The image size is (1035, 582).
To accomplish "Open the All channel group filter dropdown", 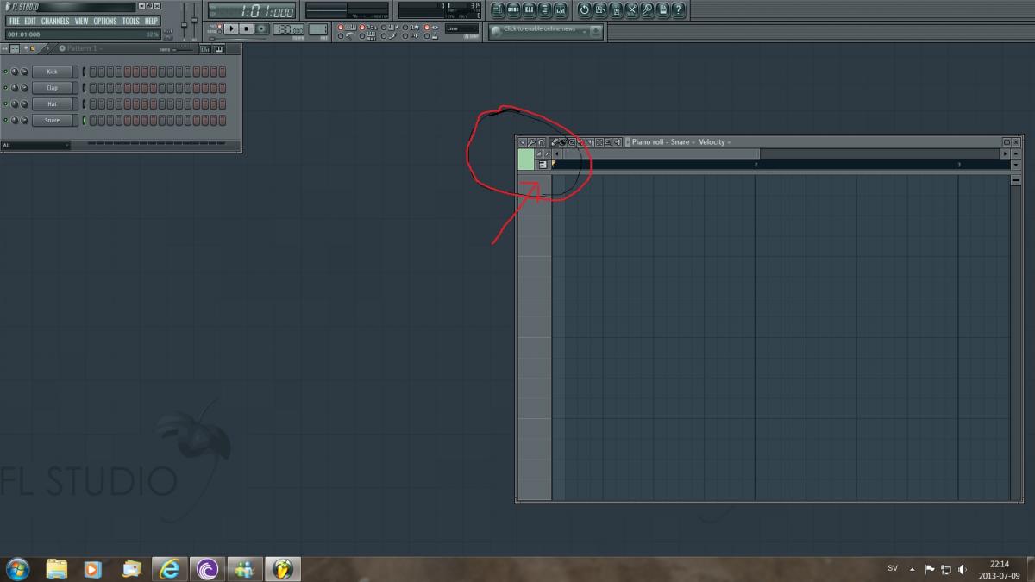I will pos(35,145).
